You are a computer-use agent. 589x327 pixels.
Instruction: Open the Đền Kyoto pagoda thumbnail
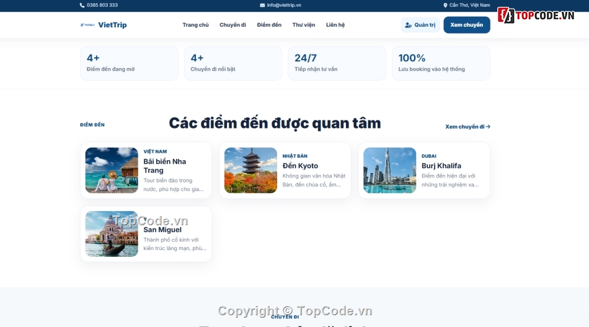(x=250, y=170)
